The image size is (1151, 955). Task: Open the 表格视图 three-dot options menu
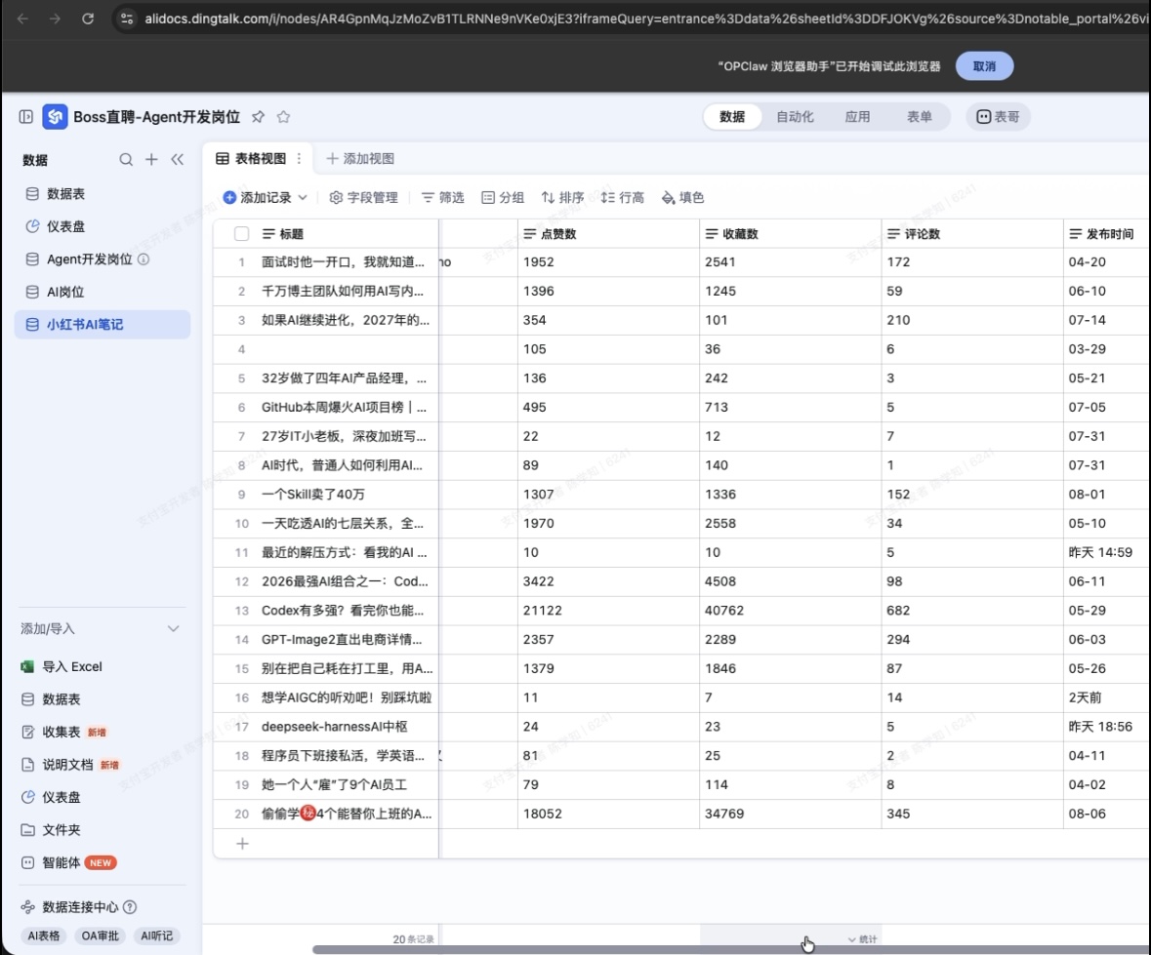(299, 158)
